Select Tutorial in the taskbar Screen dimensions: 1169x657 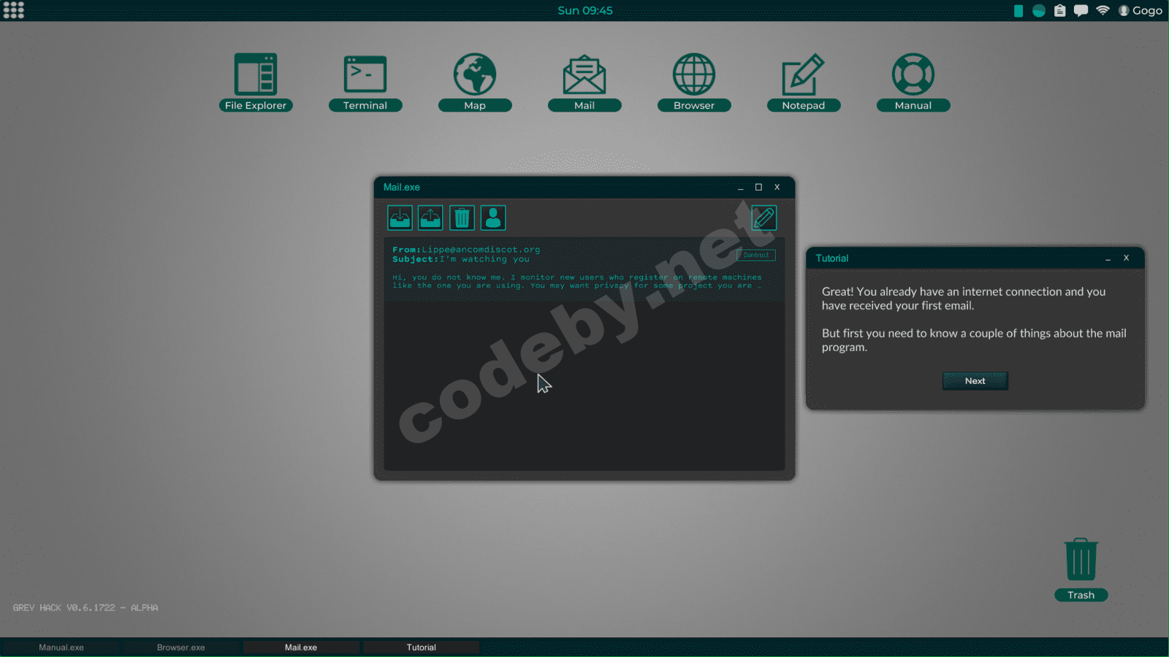[422, 648]
